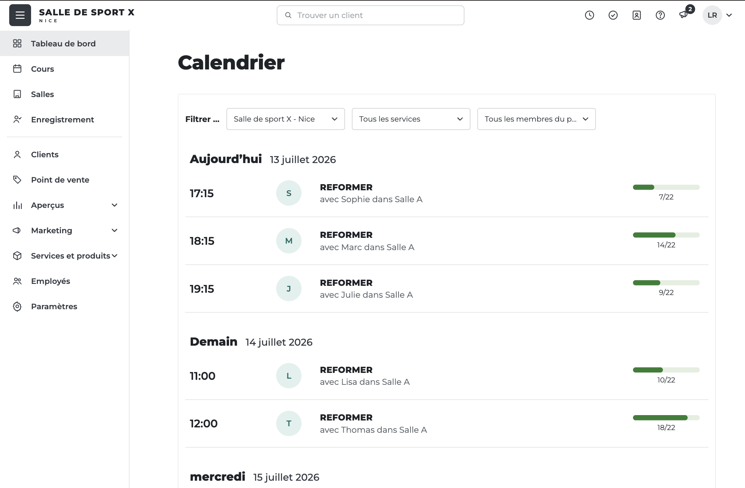Click the clock history icon
745x488 pixels.
pos(589,15)
